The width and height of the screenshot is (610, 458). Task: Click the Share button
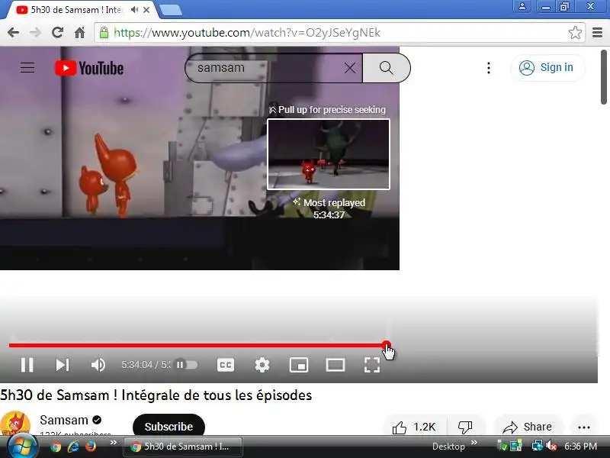(x=527, y=427)
